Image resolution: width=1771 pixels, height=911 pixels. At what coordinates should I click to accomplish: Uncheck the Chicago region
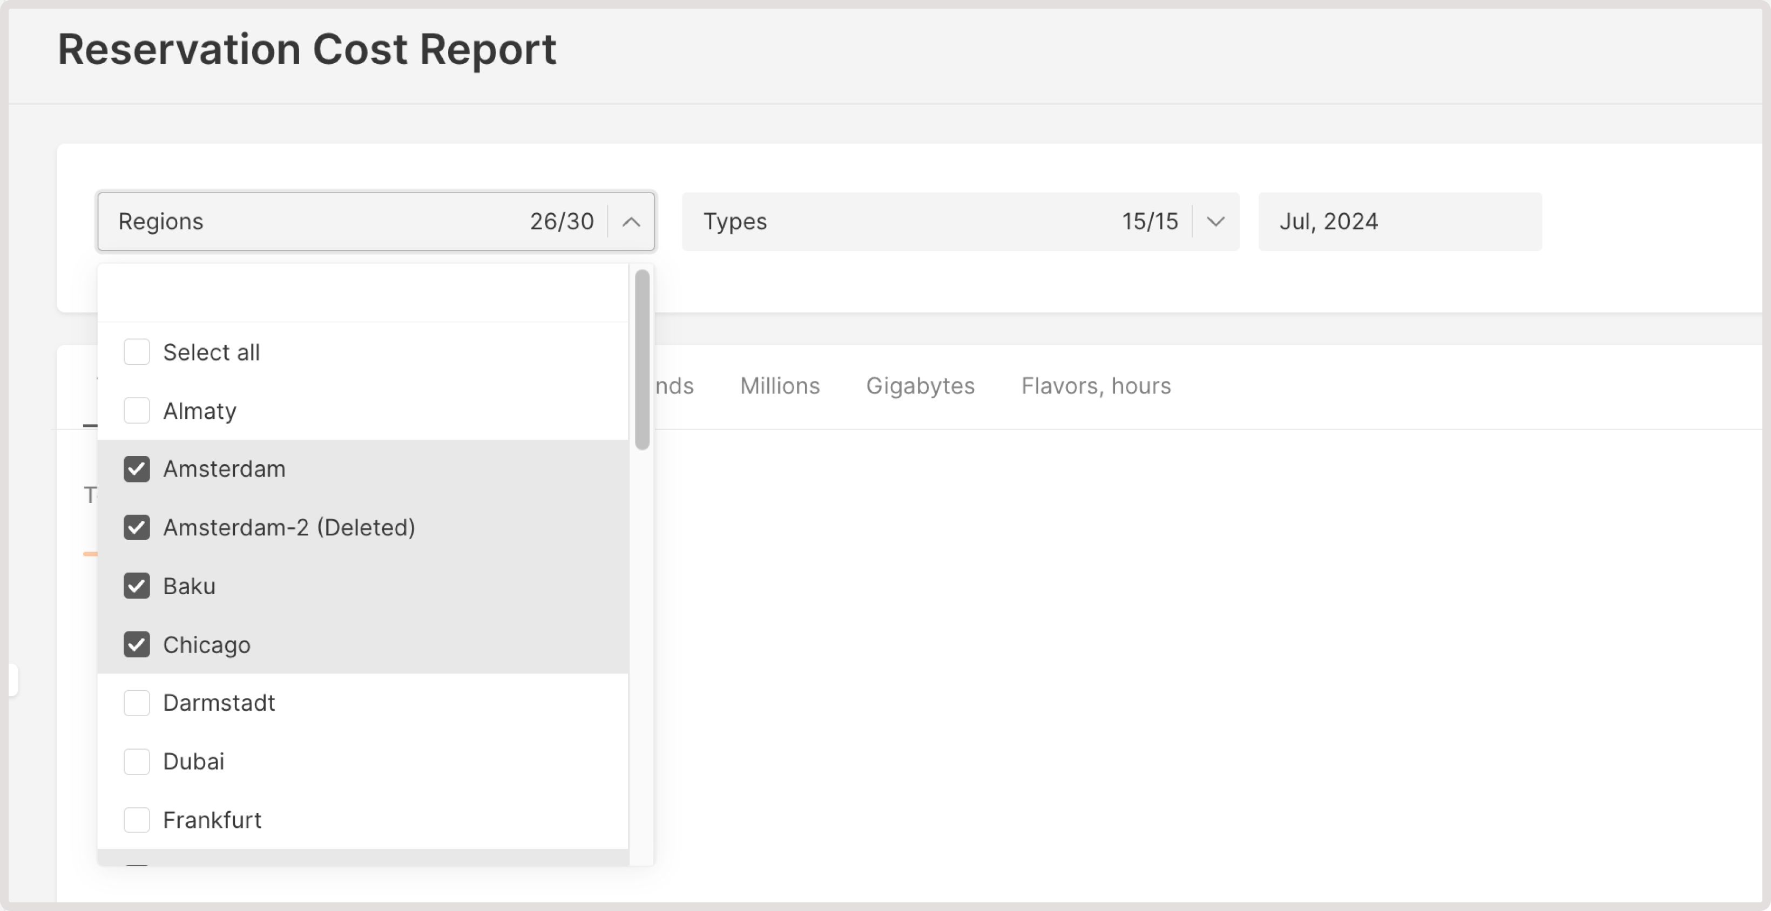(137, 644)
